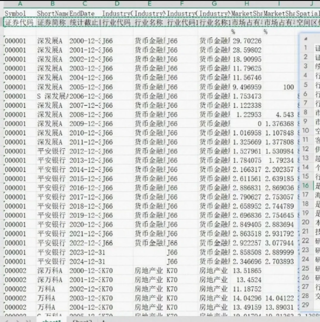Image resolution: width=320 pixels, height=322 pixels.
Task: Select column C header
Action: coord(85,4)
